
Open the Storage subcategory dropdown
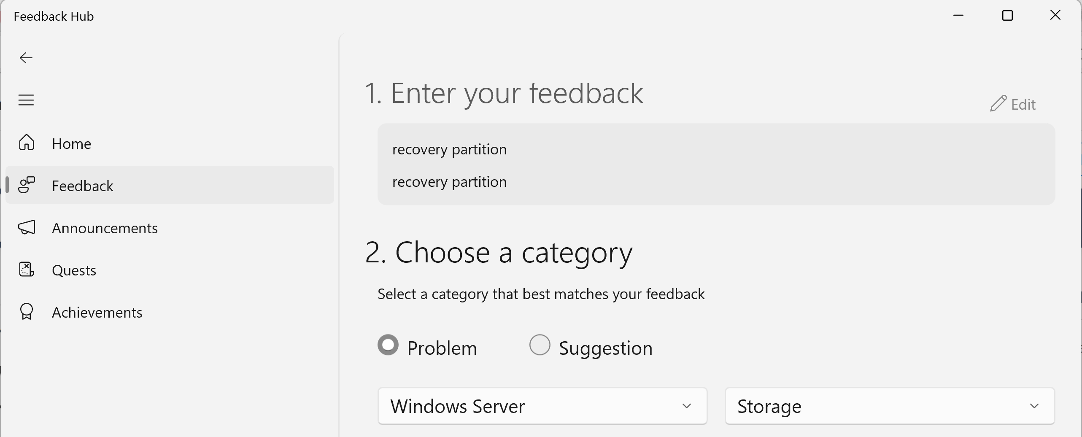pyautogui.click(x=889, y=406)
